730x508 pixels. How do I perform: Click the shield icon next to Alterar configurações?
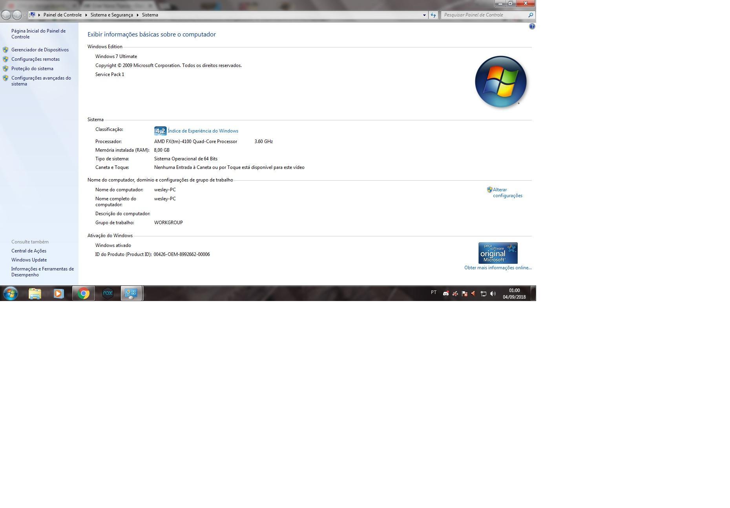[x=489, y=190]
